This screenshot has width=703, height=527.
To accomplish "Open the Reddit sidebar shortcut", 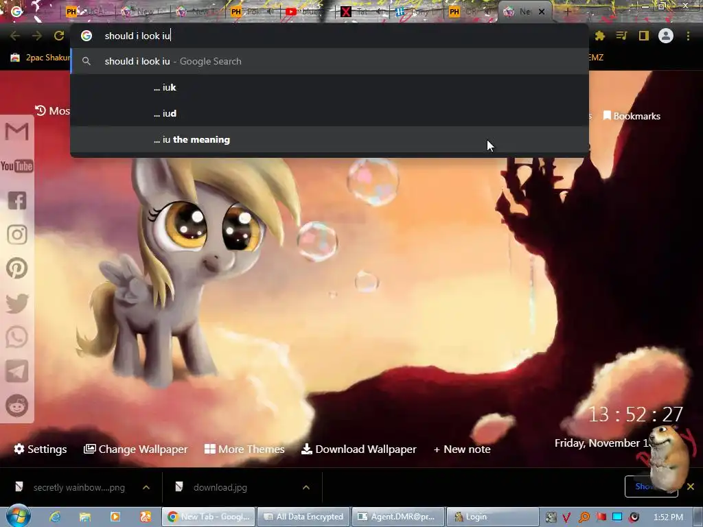I will pos(17,406).
